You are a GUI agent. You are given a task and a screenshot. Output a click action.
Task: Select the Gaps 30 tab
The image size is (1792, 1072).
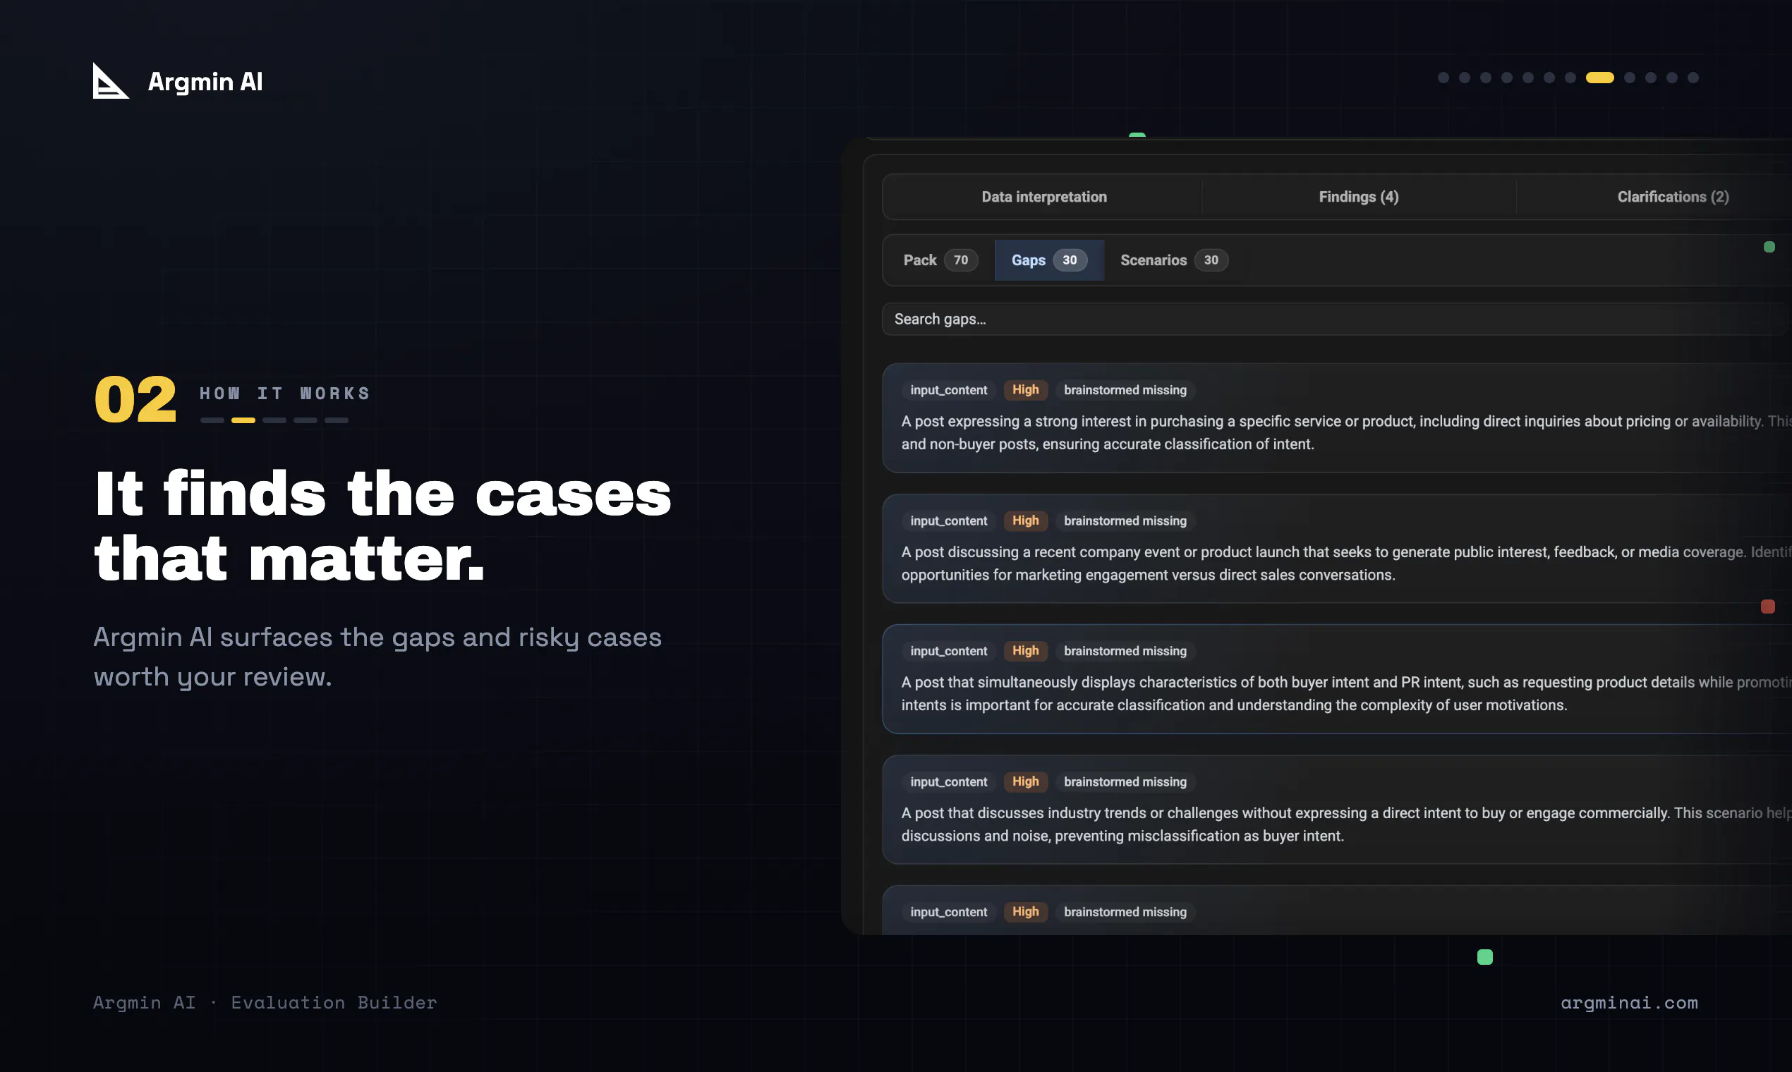click(1048, 260)
